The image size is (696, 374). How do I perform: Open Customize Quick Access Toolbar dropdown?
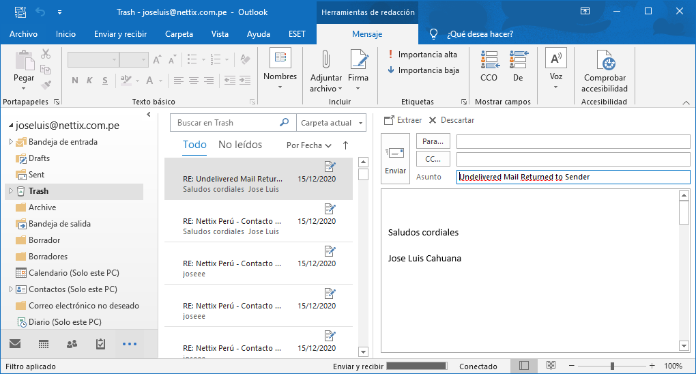(59, 12)
